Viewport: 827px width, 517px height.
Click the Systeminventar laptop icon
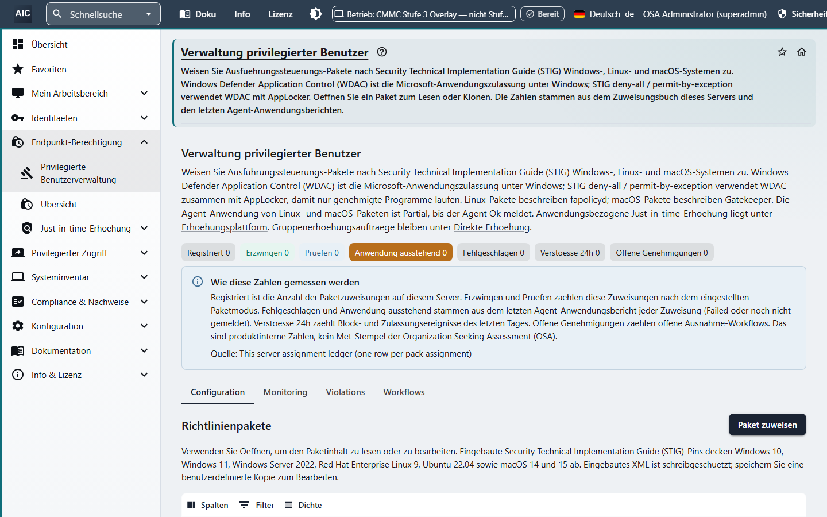(18, 277)
